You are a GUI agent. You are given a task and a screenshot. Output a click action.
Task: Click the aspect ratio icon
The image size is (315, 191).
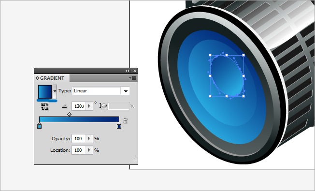(x=103, y=106)
